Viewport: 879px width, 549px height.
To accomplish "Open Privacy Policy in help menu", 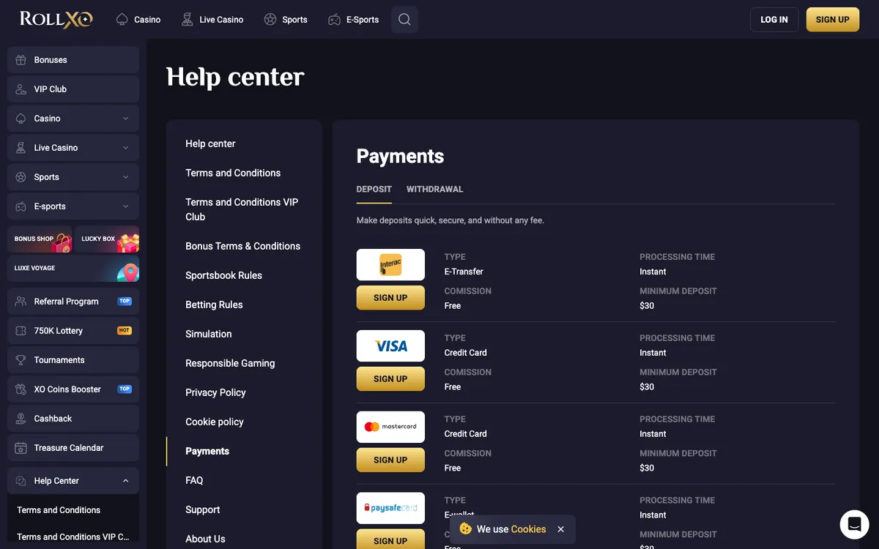I will click(x=215, y=392).
